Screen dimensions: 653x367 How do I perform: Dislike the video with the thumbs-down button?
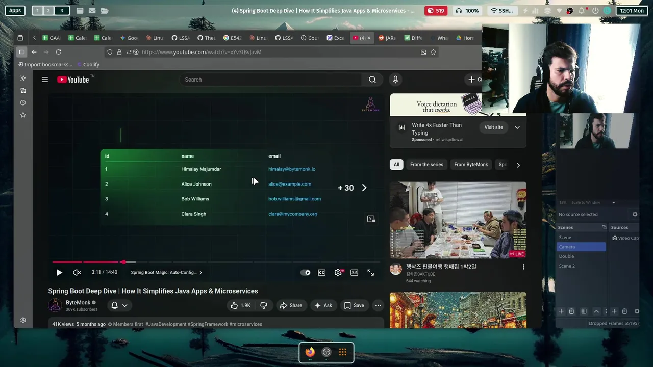click(x=264, y=305)
